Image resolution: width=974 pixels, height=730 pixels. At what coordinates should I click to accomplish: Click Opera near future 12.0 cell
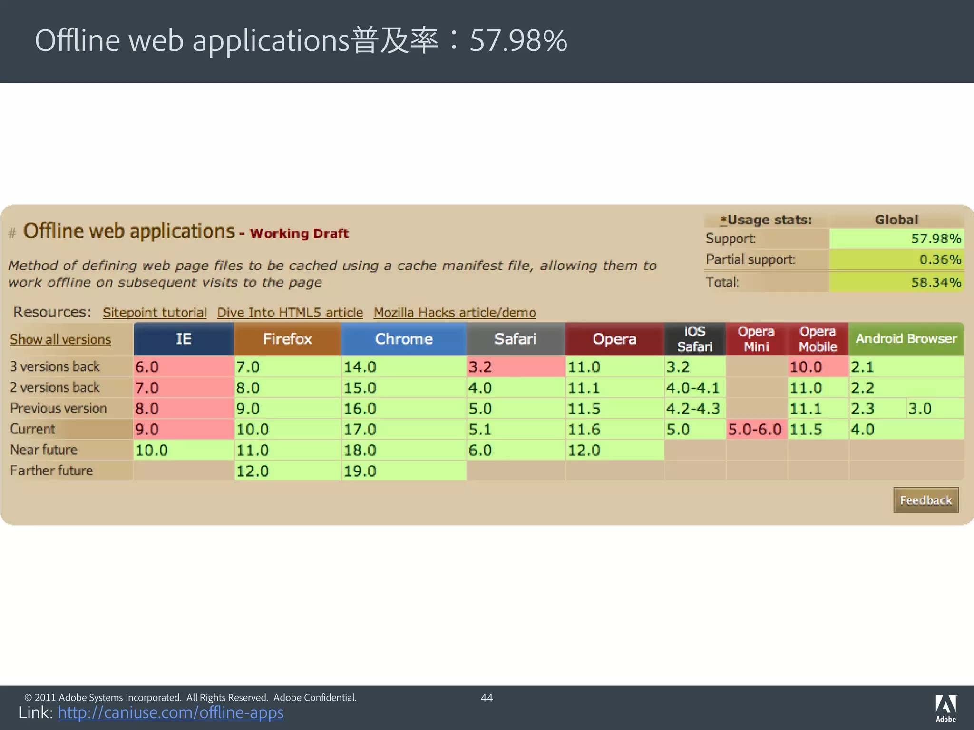pyautogui.click(x=614, y=450)
